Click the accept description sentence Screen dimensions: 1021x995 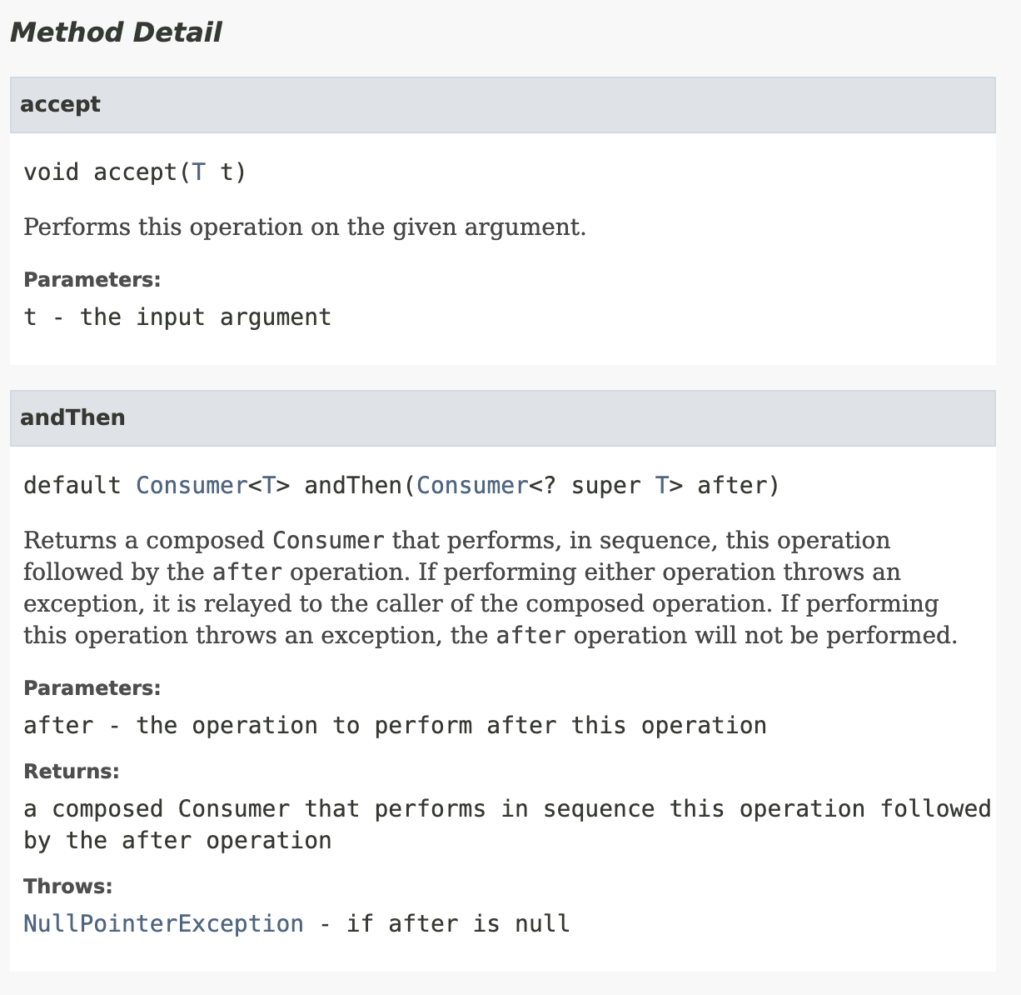(305, 227)
